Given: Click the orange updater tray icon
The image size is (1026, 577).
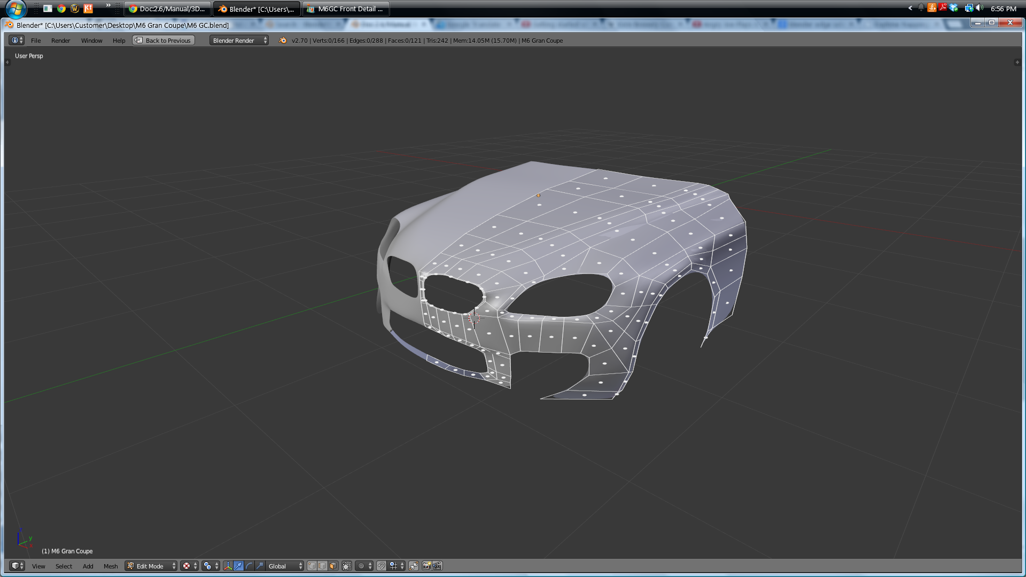Looking at the screenshot, I should 932,8.
